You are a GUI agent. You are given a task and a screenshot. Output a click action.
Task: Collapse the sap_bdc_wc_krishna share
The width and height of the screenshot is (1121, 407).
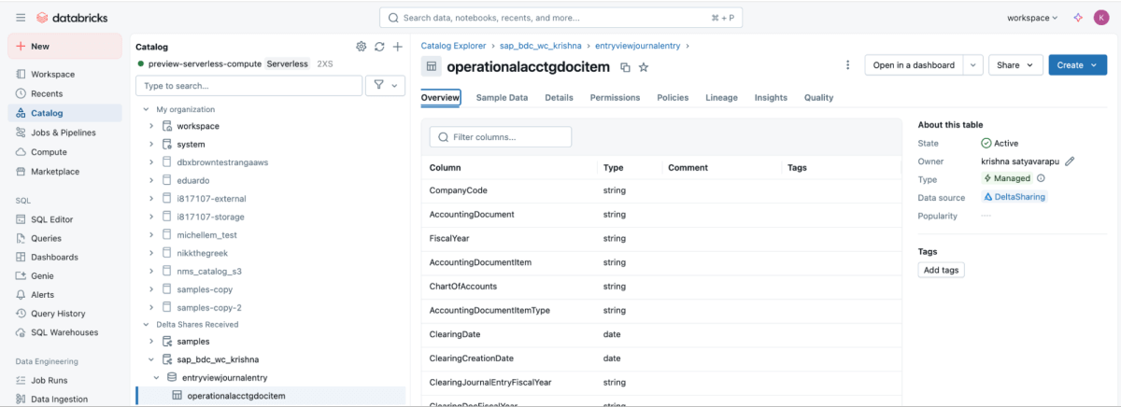[x=151, y=359]
